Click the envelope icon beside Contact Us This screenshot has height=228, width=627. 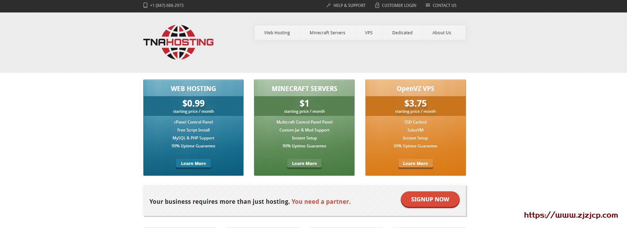(x=428, y=5)
